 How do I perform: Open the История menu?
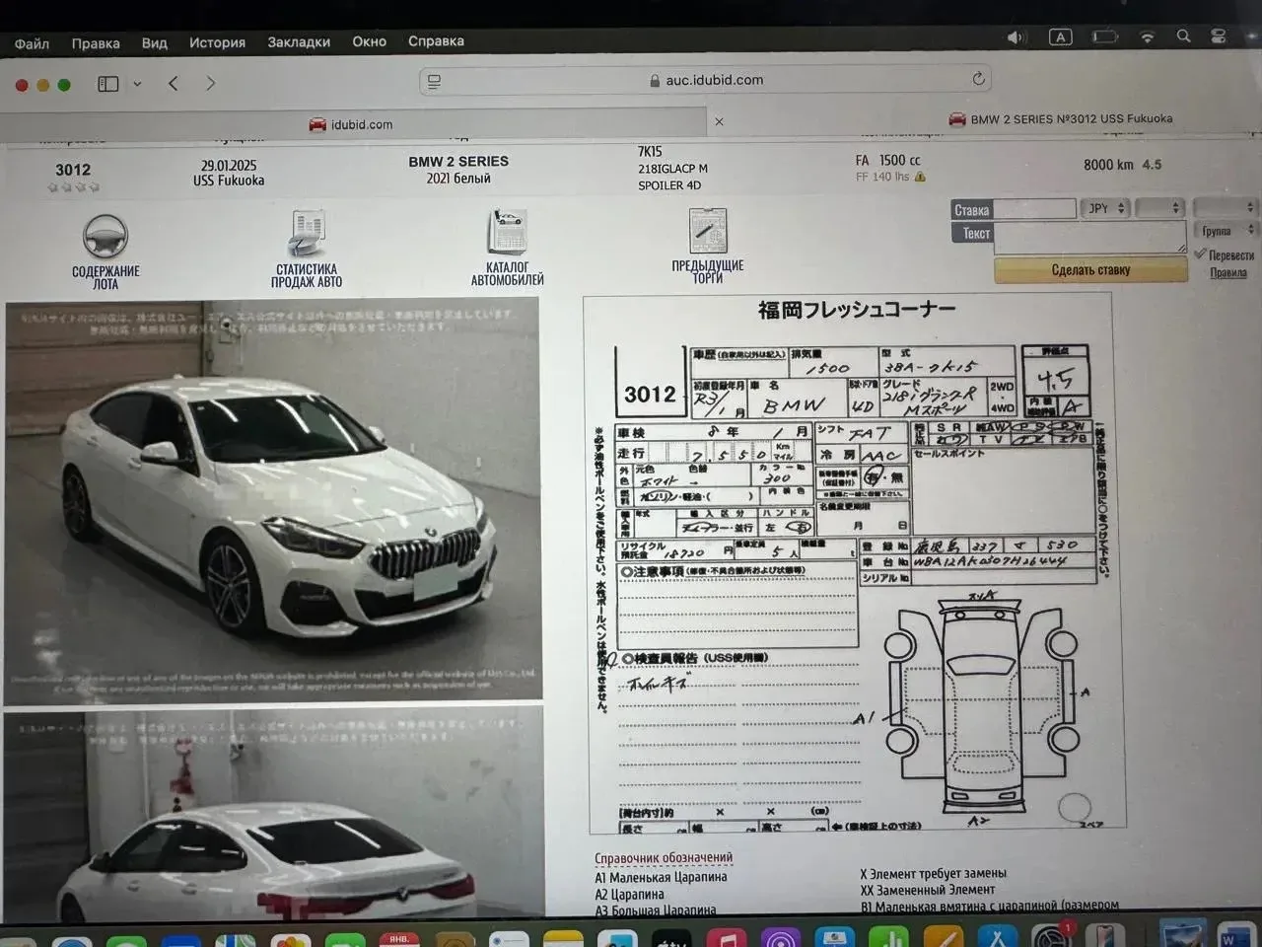(x=217, y=42)
